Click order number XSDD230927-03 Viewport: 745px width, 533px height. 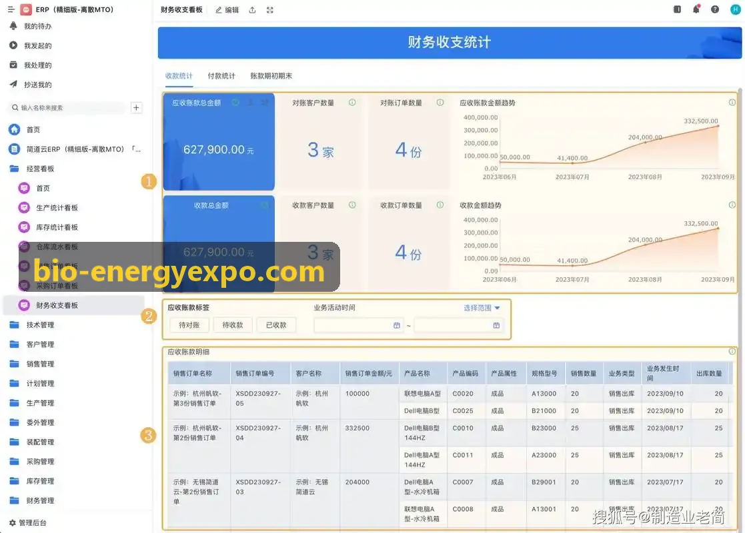click(x=258, y=486)
